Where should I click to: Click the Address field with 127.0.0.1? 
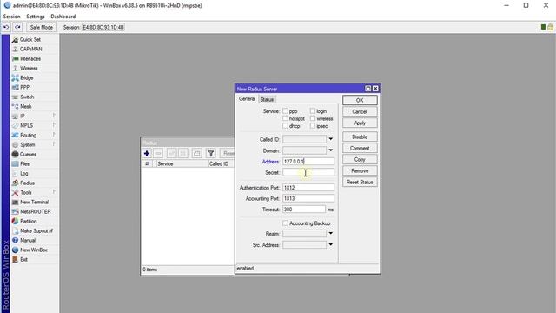tap(308, 162)
